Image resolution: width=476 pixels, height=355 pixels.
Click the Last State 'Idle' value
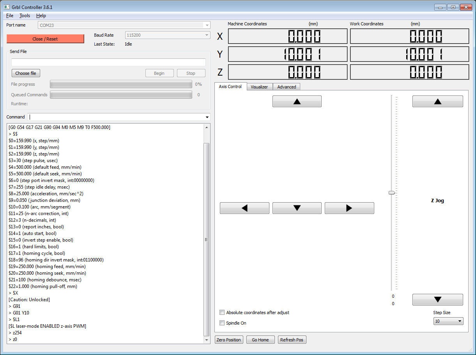point(128,44)
